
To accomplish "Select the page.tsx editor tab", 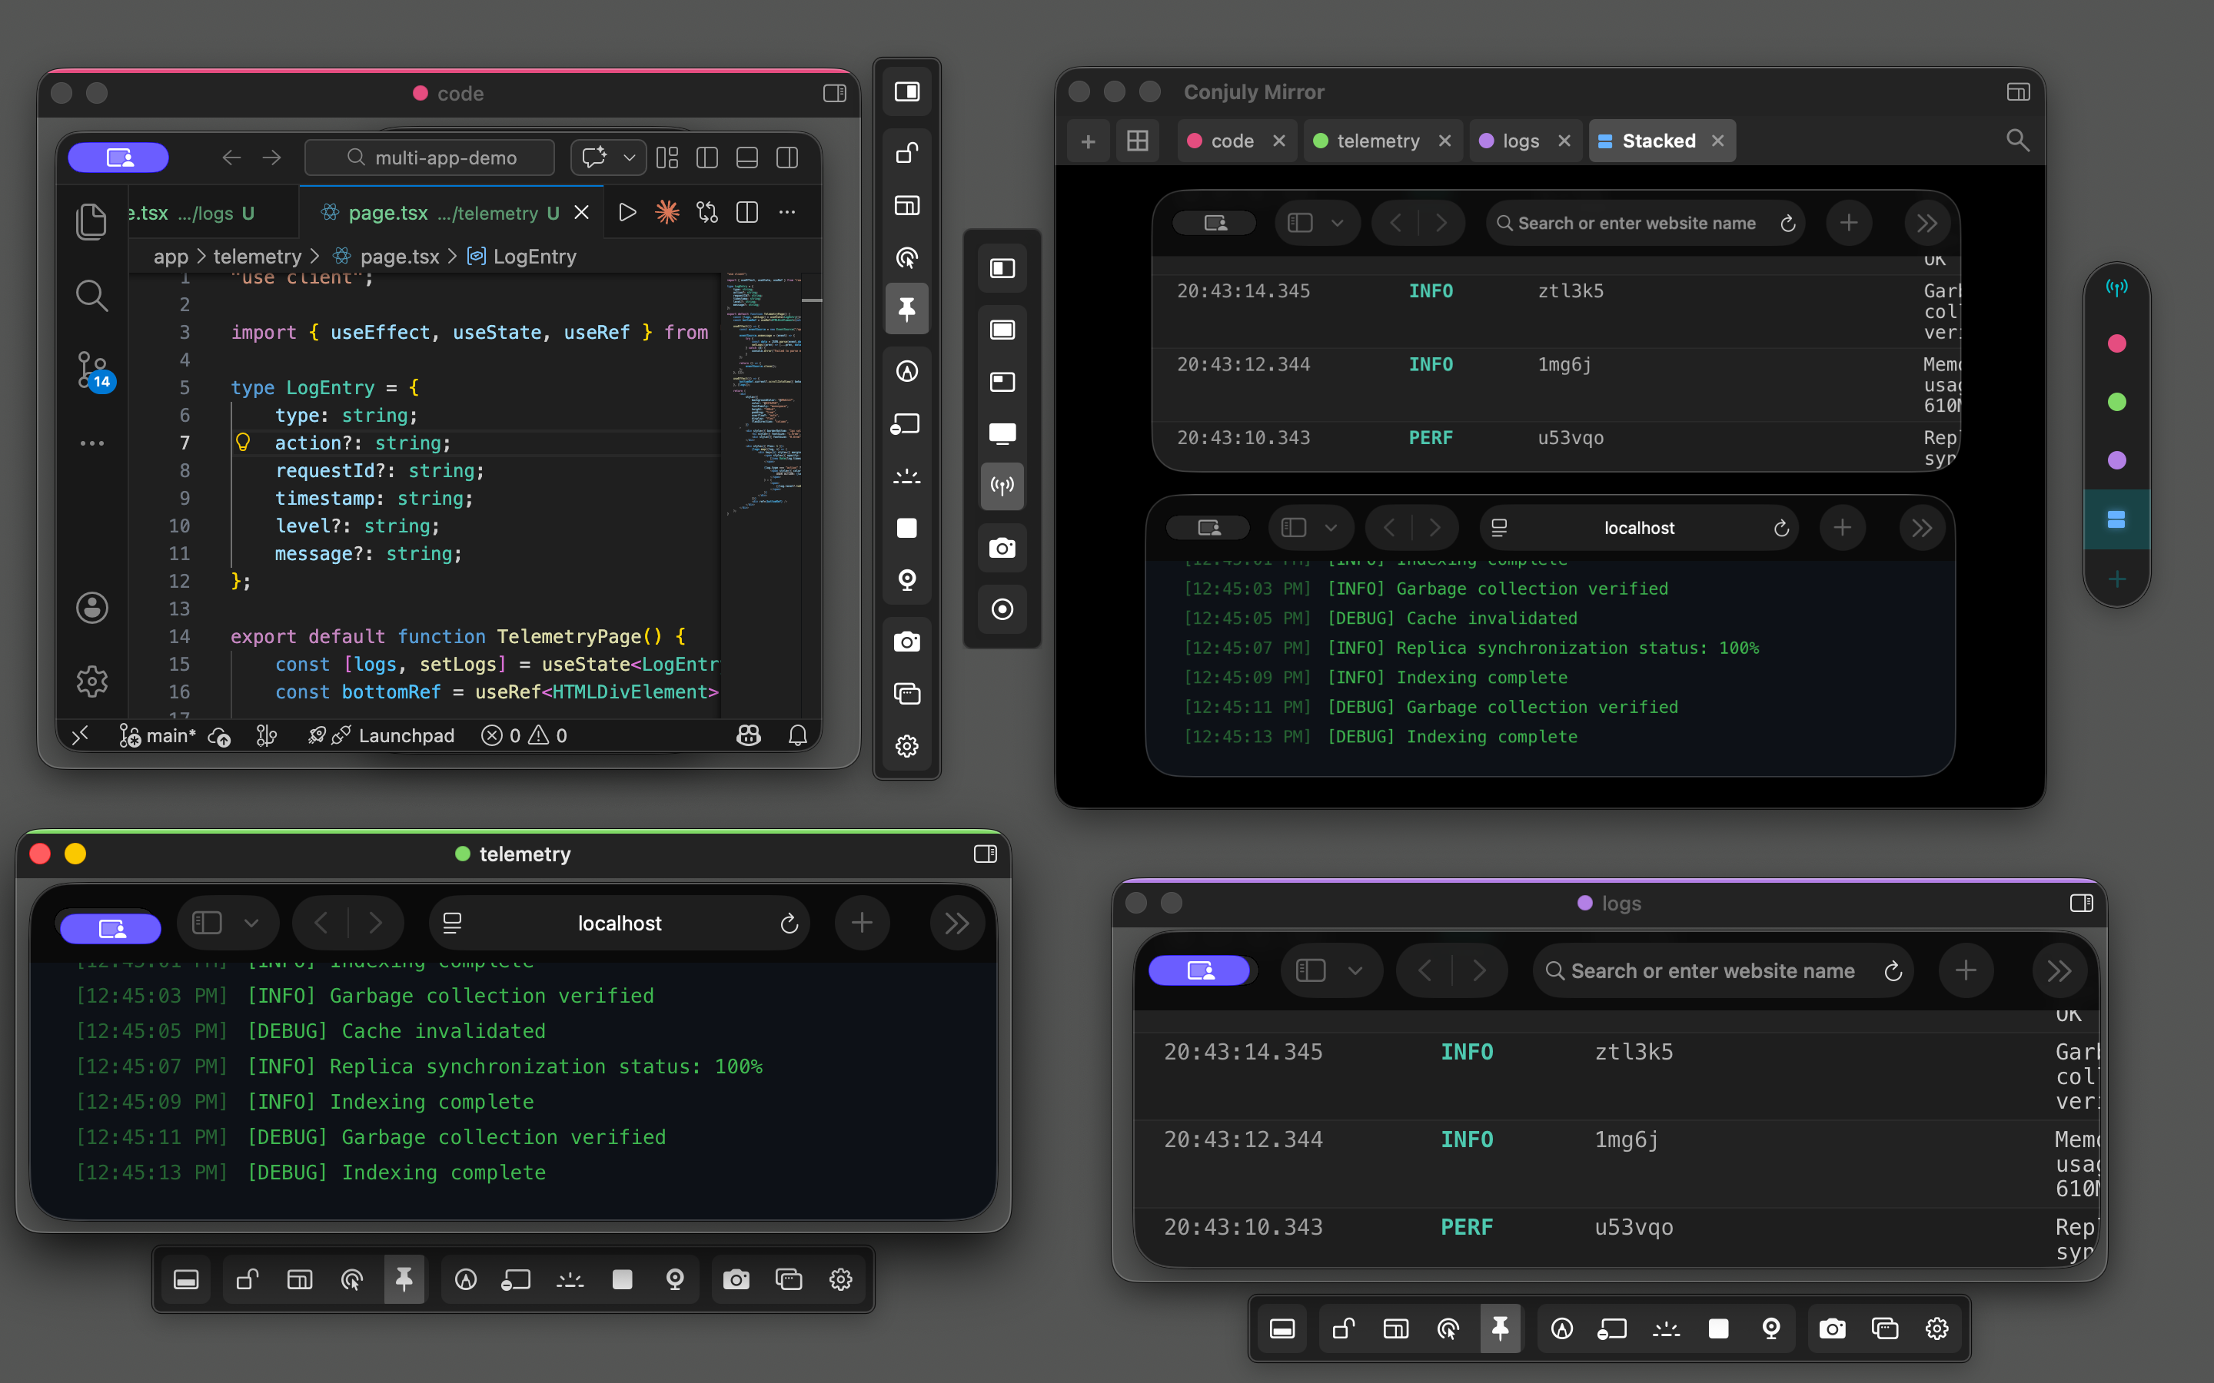I will point(389,212).
